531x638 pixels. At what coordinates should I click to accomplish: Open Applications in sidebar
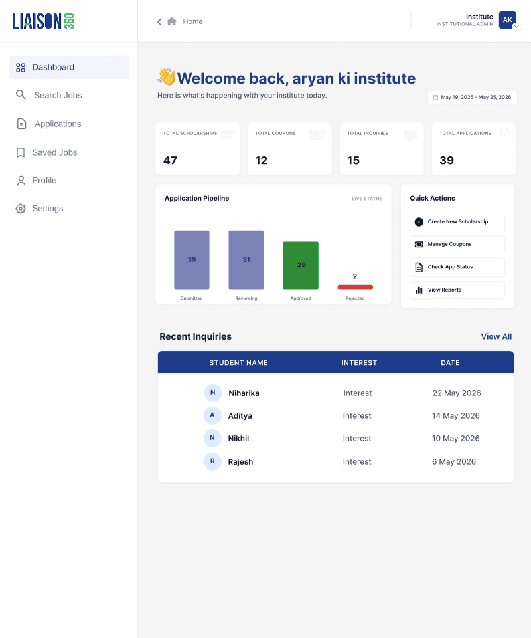coord(58,124)
